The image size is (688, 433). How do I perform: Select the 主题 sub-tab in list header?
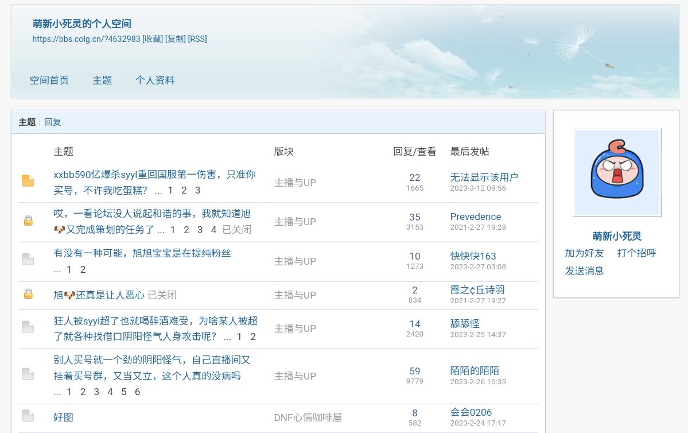(27, 122)
